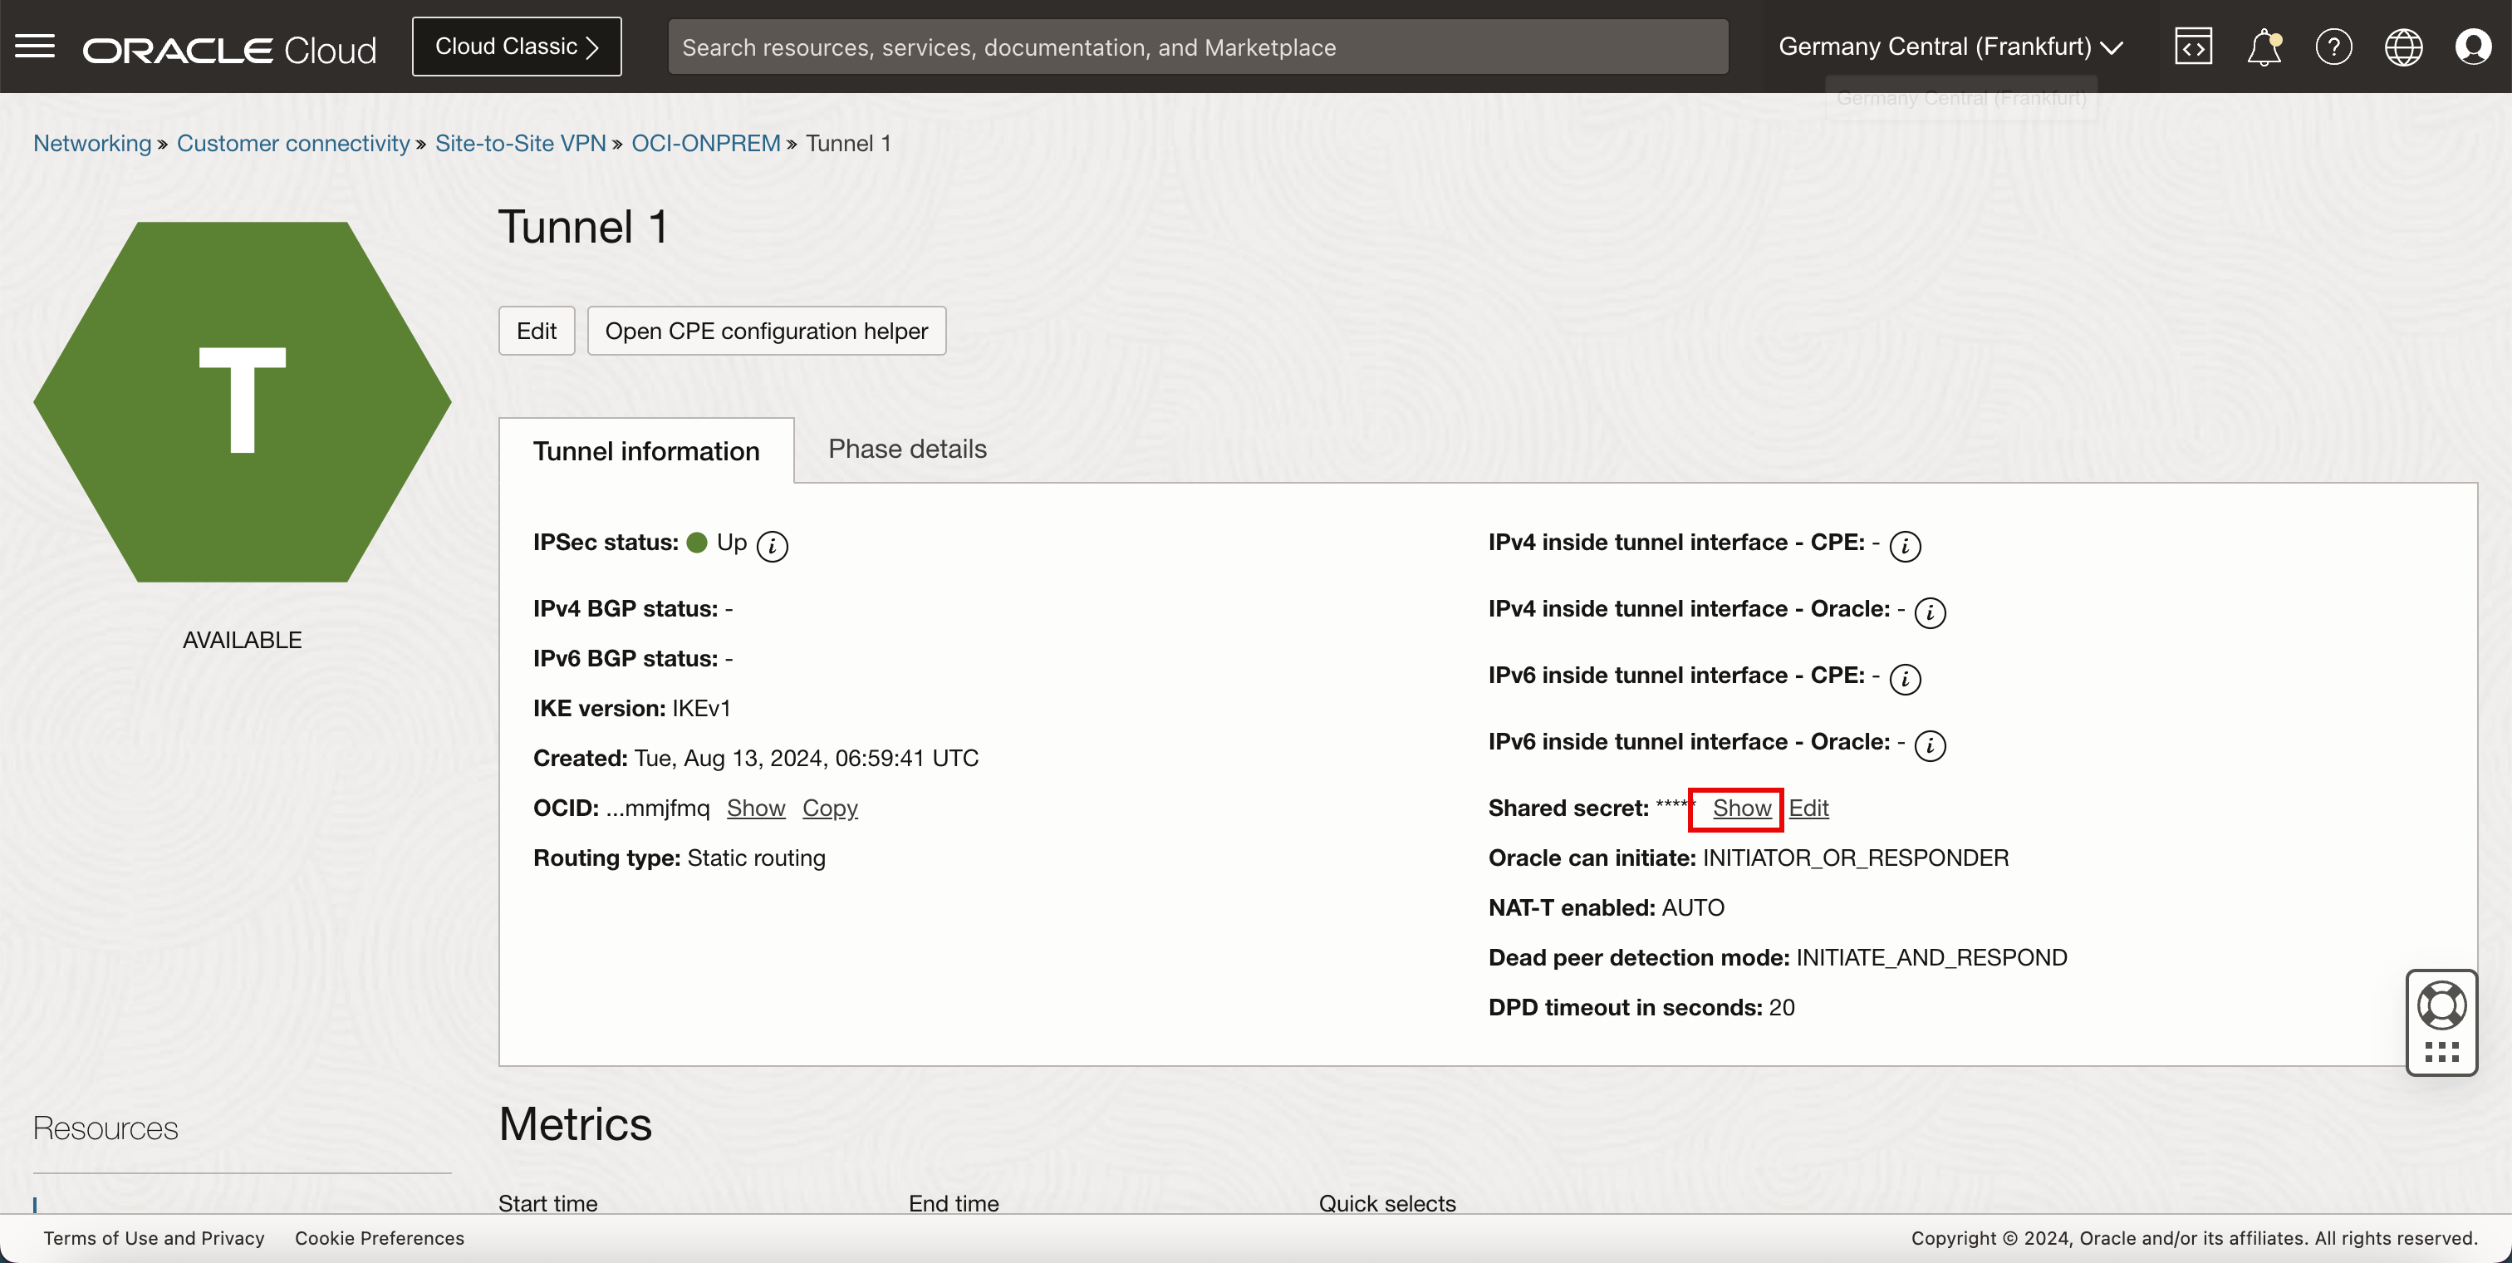Click the Edit tunnel button
Viewport: 2512px width, 1263px height.
(x=537, y=331)
